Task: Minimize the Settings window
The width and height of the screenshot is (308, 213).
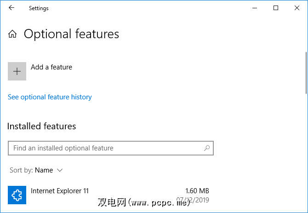Action: tap(255, 8)
